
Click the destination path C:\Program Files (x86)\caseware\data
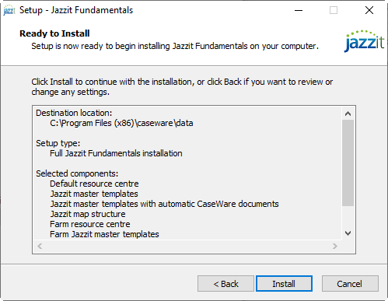click(x=121, y=123)
